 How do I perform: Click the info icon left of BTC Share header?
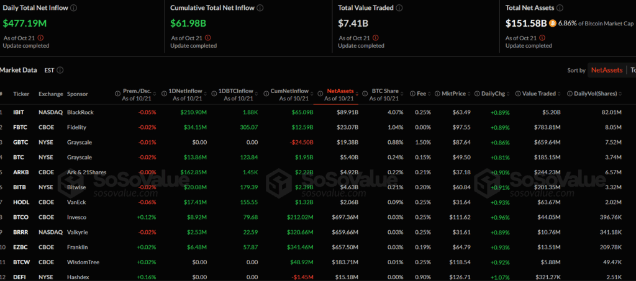pyautogui.click(x=365, y=94)
